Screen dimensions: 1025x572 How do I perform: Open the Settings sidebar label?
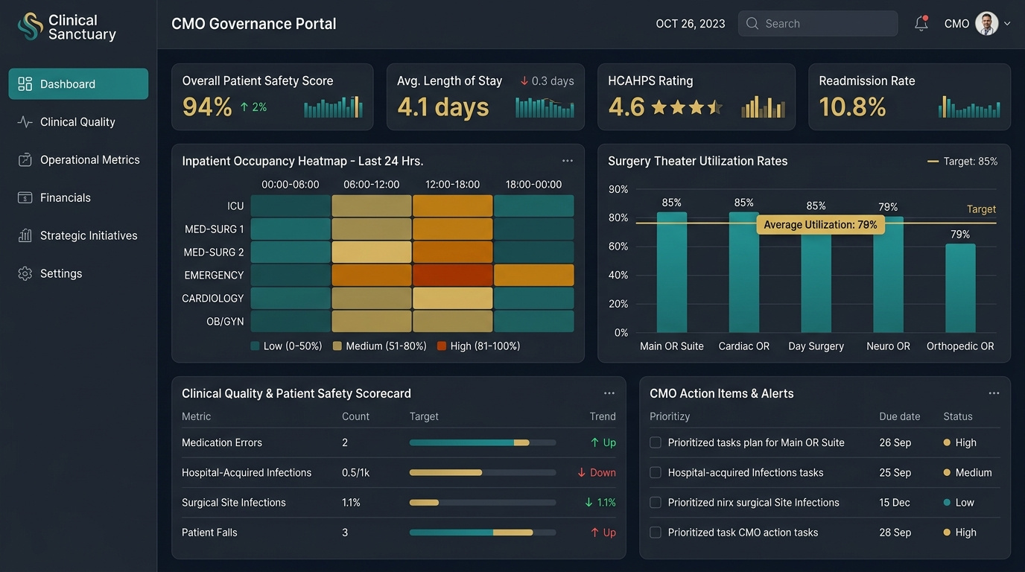point(61,273)
